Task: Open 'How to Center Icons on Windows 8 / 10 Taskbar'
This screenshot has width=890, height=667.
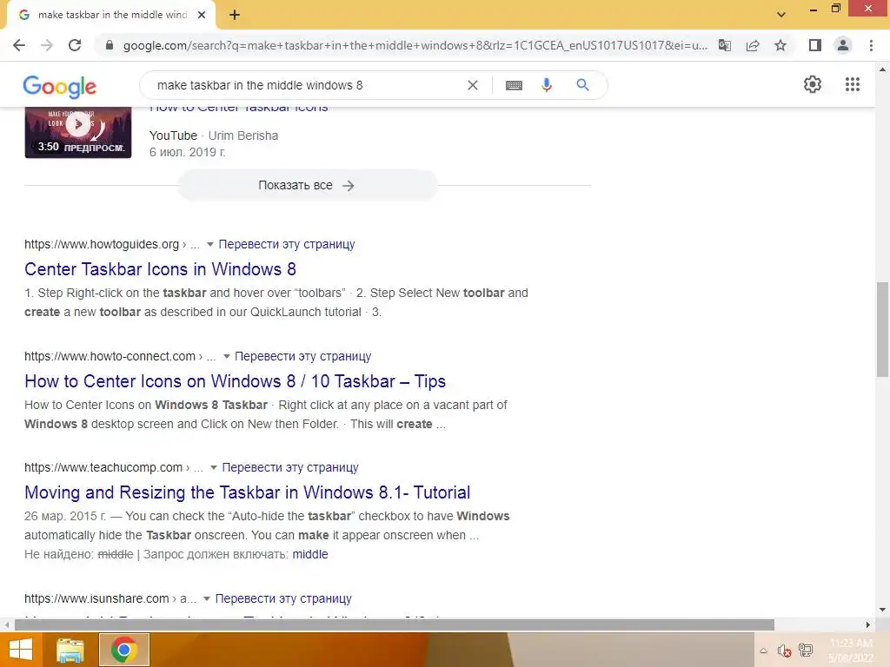Action: tap(235, 381)
